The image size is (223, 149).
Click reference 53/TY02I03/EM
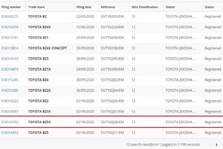click(112, 17)
